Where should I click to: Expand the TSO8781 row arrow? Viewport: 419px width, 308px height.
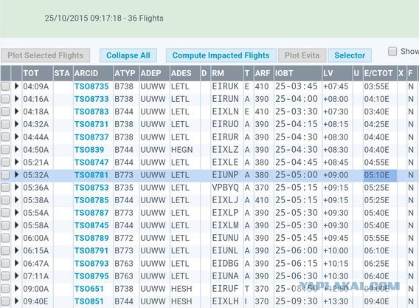(16, 175)
